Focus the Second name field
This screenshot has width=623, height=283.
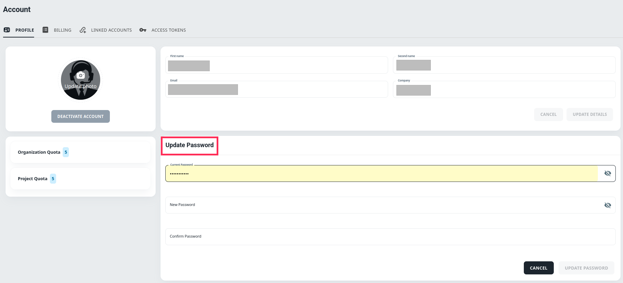click(504, 65)
